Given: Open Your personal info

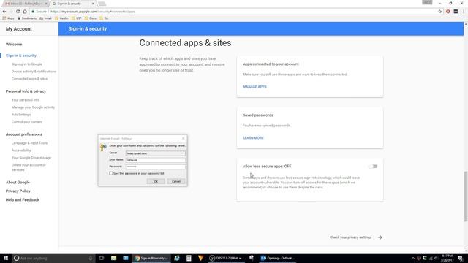Looking at the screenshot, I should tap(26, 100).
